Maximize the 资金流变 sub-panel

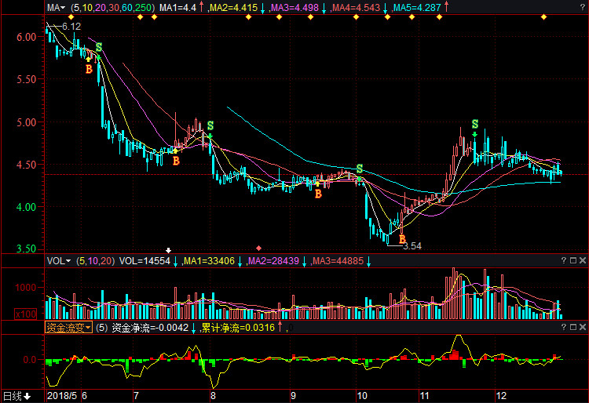click(x=573, y=327)
